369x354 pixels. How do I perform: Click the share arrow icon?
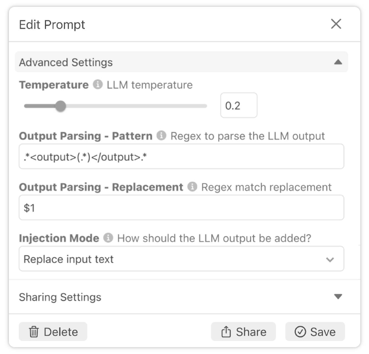point(226,332)
